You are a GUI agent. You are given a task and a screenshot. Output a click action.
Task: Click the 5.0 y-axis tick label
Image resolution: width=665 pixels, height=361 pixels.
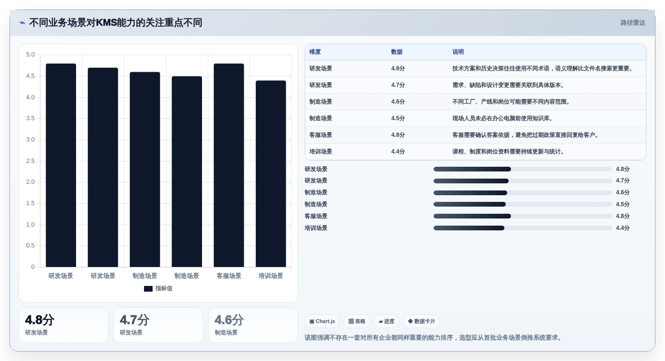click(x=30, y=55)
